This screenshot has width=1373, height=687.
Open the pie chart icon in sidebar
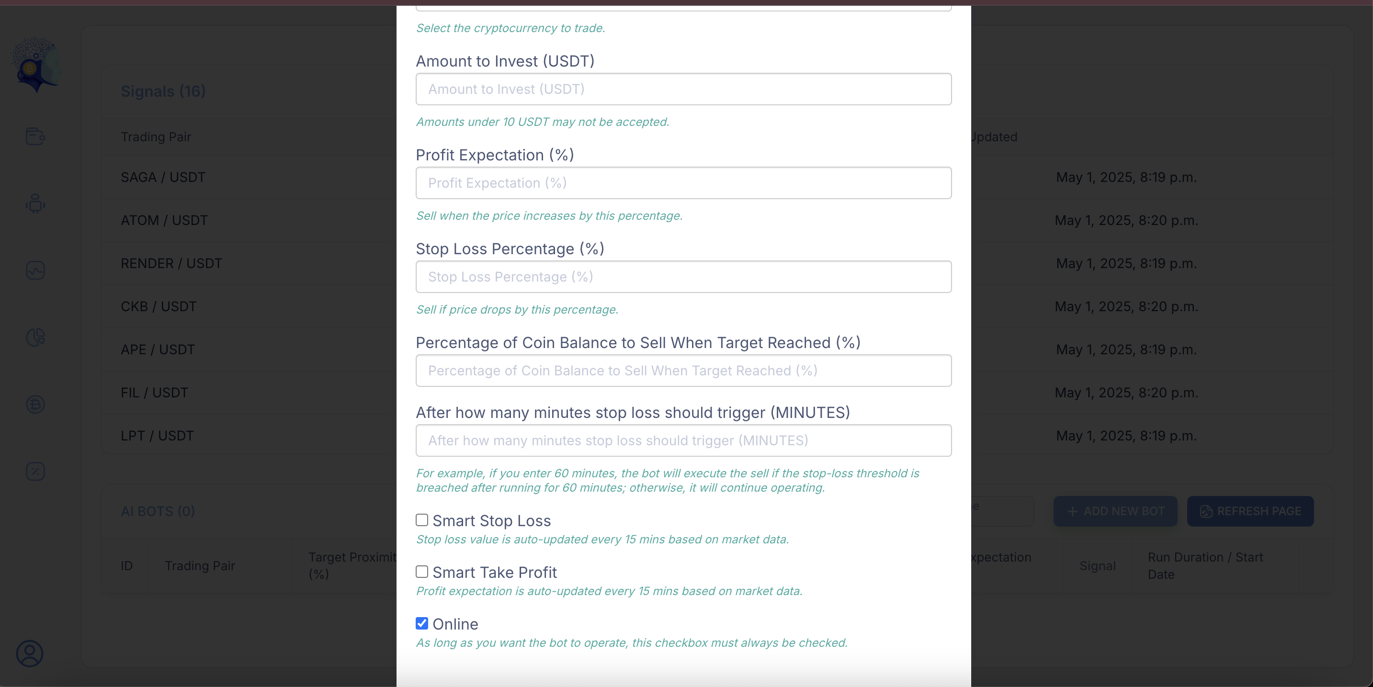35,338
